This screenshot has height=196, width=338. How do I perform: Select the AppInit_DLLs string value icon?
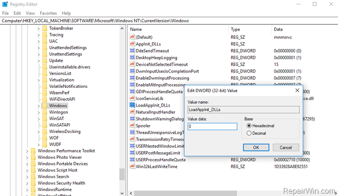coord(132,44)
